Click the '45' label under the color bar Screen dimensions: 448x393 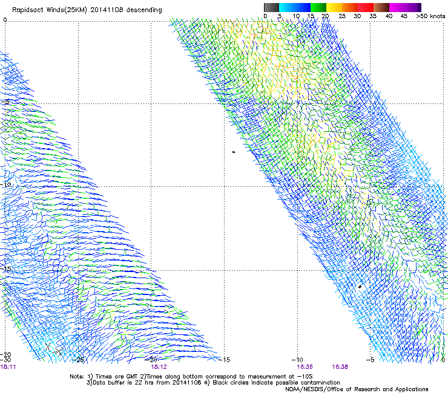(x=404, y=16)
